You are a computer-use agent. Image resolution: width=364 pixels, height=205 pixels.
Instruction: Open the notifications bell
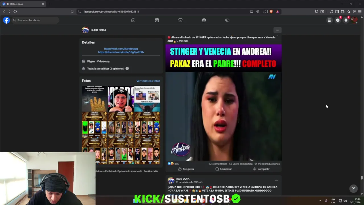(x=346, y=20)
